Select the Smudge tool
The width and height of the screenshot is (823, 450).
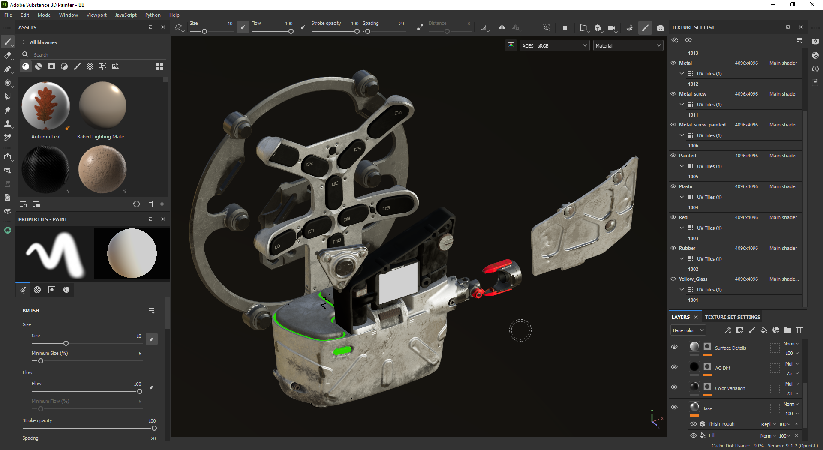click(7, 110)
